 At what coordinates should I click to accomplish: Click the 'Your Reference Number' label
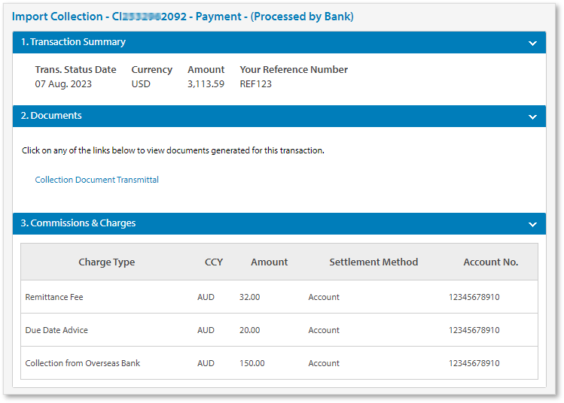click(x=294, y=70)
